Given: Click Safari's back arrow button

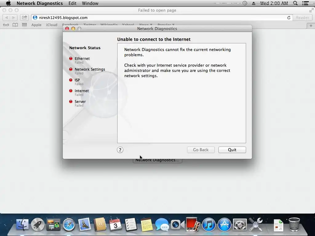Looking at the screenshot, I should pyautogui.click(x=6, y=18).
